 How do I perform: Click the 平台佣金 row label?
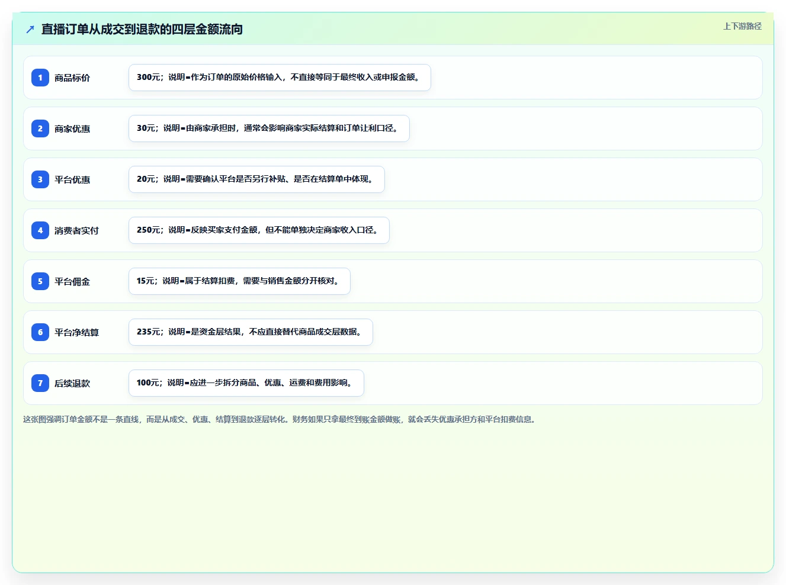tap(72, 281)
